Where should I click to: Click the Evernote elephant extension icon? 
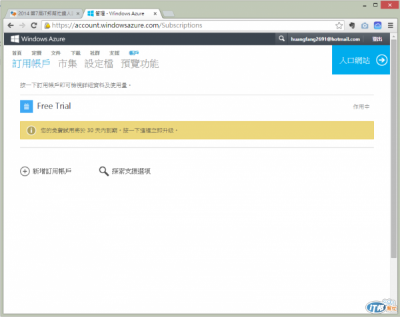point(352,25)
